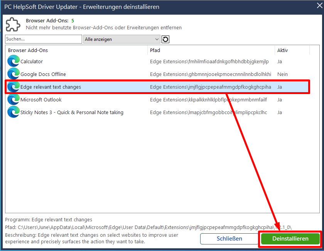
Task: Click the Pfad: C:\Users\June details line
Action: [148, 227]
